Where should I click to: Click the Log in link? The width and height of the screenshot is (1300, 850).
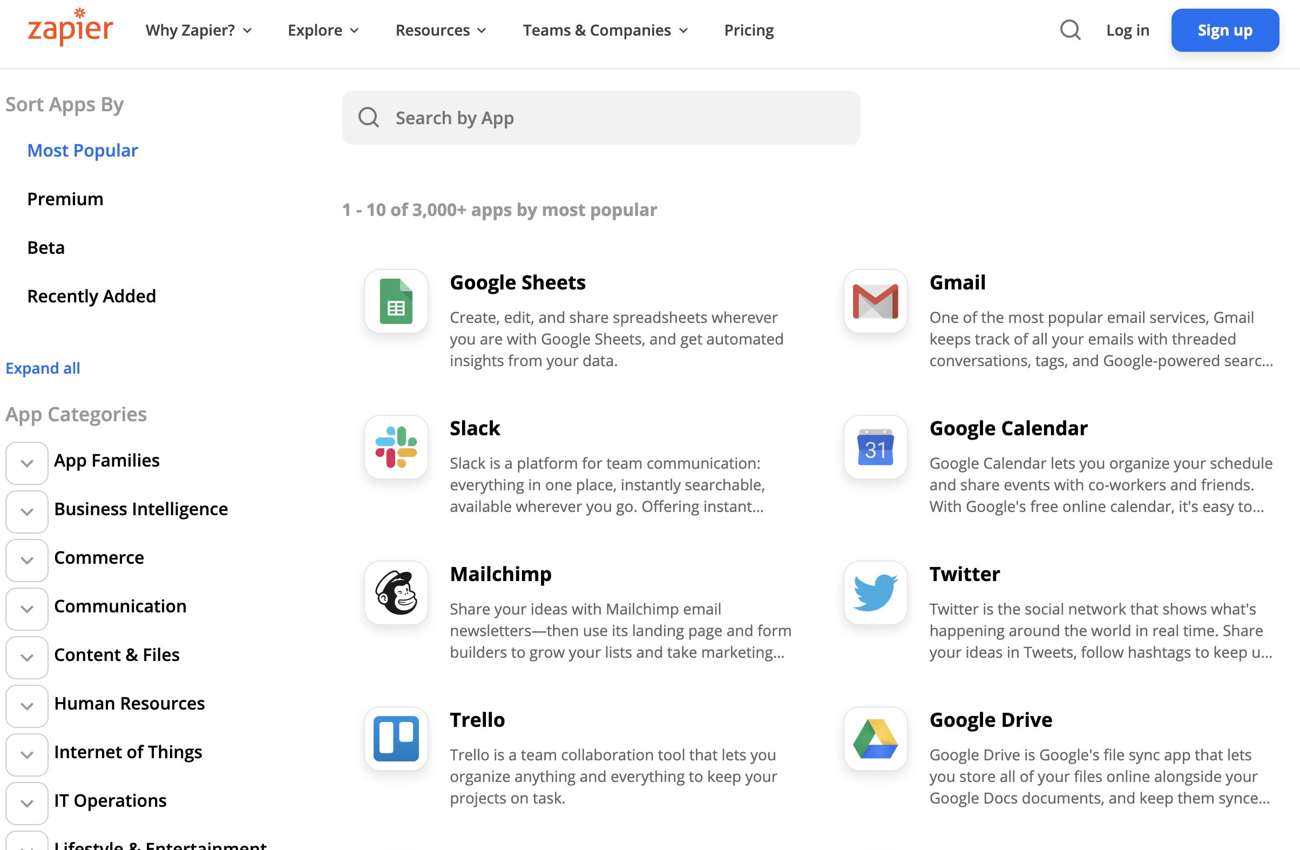pyautogui.click(x=1127, y=30)
